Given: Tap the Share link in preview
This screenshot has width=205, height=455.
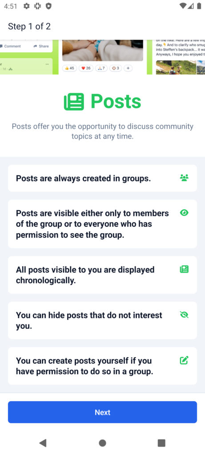Looking at the screenshot, I should click(x=41, y=46).
